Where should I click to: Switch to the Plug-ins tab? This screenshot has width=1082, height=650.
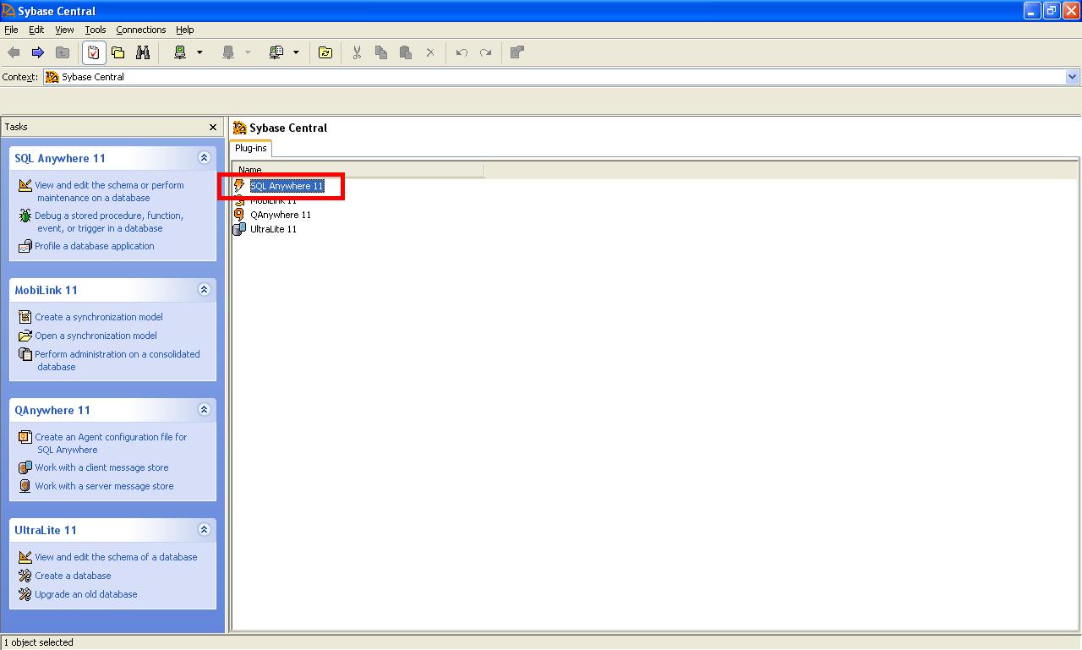[x=250, y=147]
